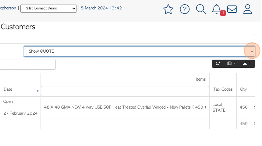Open the user profile icon
The image size is (262, 146).
247,9
